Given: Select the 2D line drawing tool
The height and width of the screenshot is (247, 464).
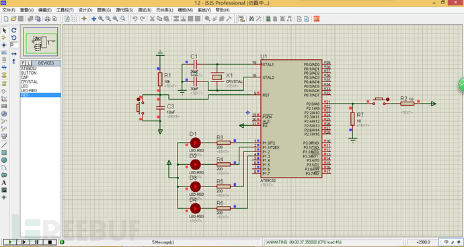Looking at the screenshot, I should 4,145.
